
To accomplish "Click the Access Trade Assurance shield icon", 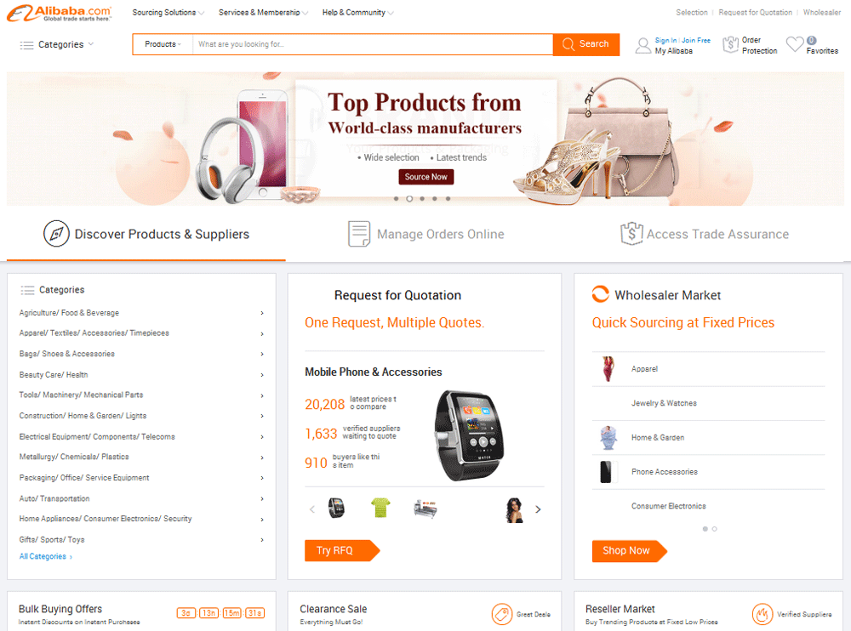I will coord(631,234).
